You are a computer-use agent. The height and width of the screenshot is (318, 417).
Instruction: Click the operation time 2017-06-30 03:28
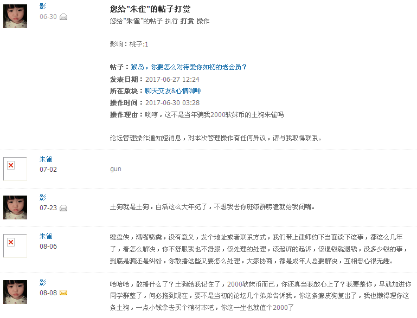[x=172, y=103]
